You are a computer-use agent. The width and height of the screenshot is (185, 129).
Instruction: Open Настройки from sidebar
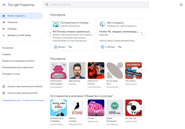(8, 48)
